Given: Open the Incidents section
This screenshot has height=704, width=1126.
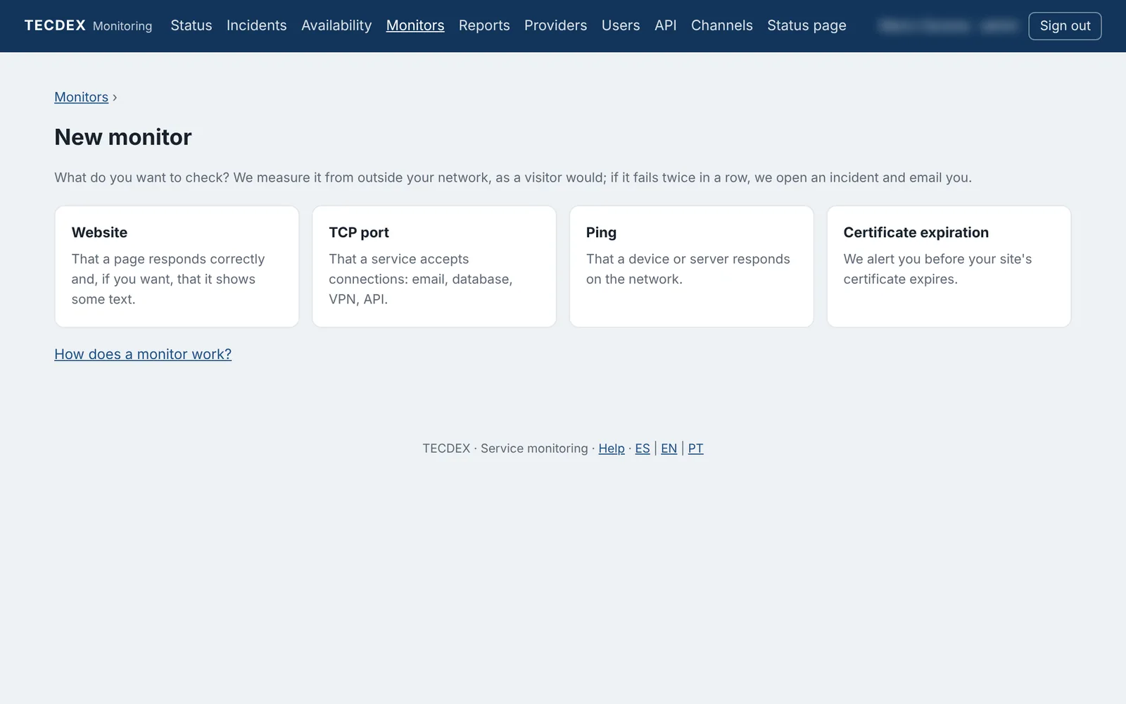Looking at the screenshot, I should coord(257,25).
